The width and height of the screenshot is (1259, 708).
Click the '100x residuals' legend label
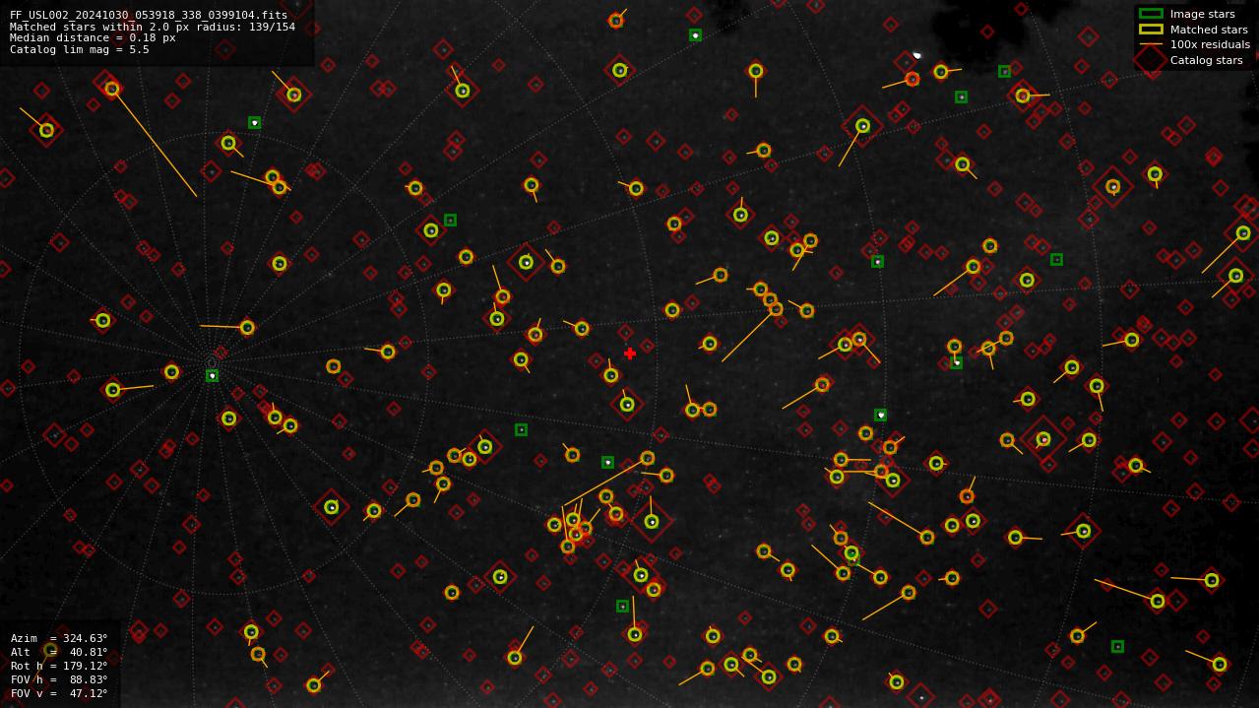click(x=1210, y=44)
